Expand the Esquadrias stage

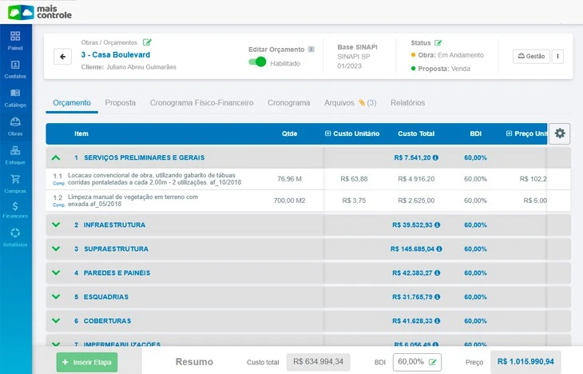(x=56, y=296)
